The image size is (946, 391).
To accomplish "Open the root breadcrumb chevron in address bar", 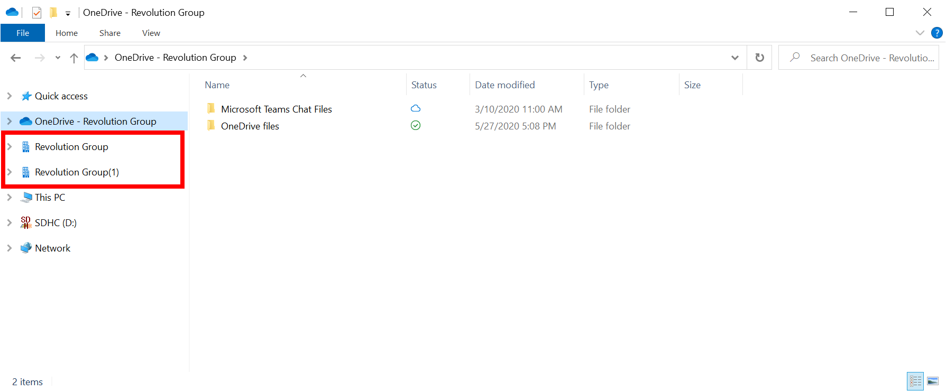I will 106,58.
